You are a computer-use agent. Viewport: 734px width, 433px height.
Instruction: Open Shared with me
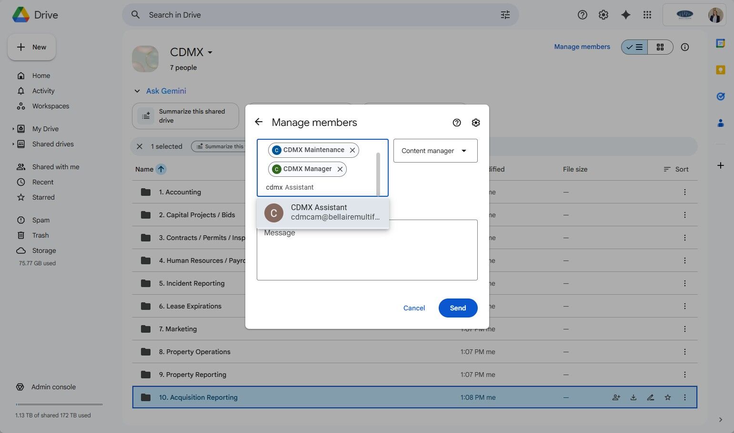point(56,167)
